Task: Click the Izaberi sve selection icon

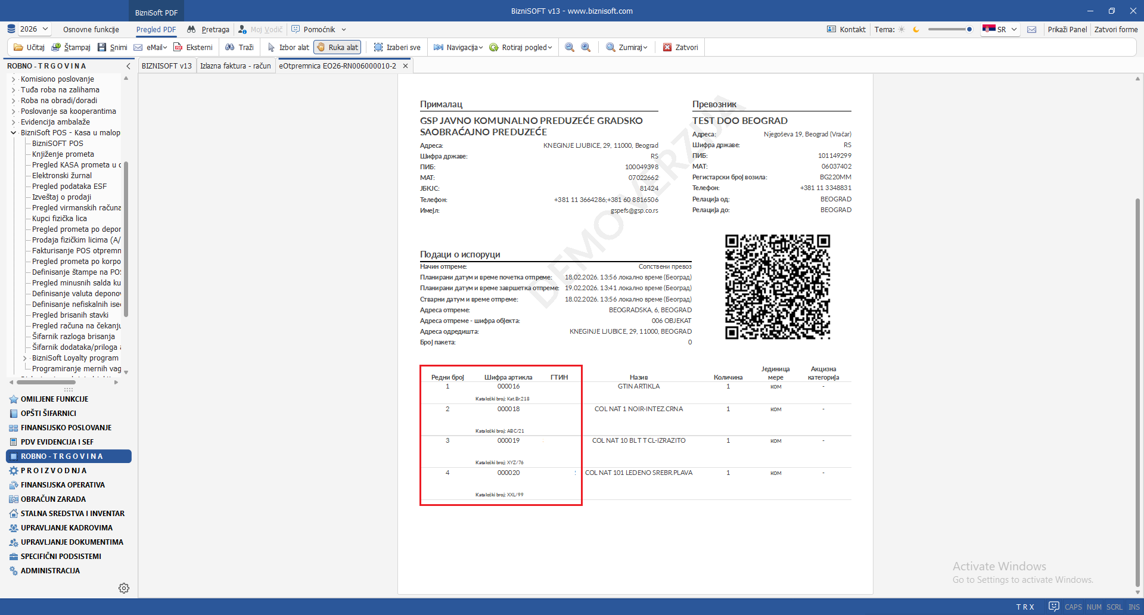Action: (378, 48)
